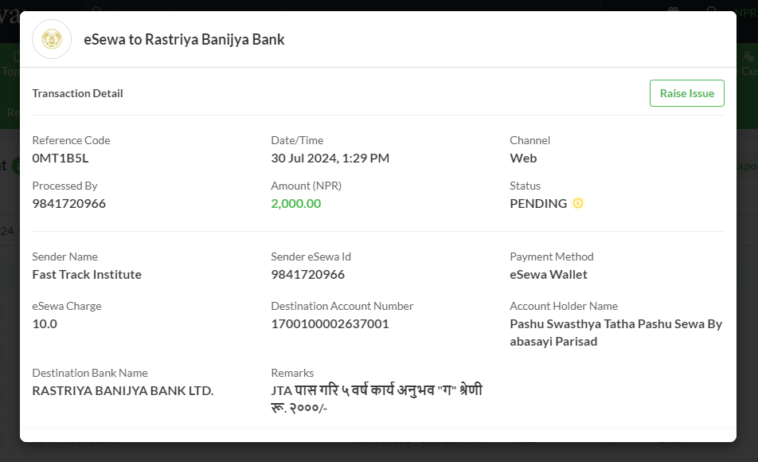Click the PENDING status text

point(538,204)
